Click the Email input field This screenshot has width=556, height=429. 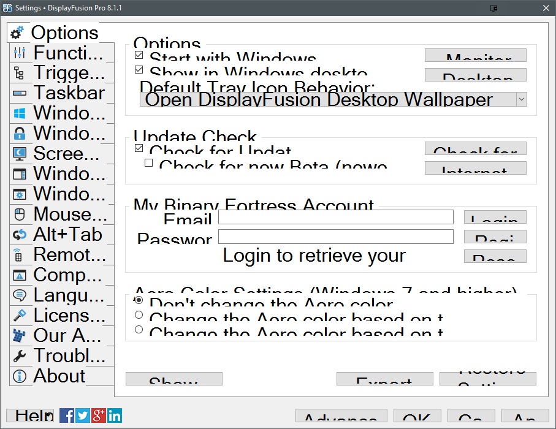click(335, 217)
